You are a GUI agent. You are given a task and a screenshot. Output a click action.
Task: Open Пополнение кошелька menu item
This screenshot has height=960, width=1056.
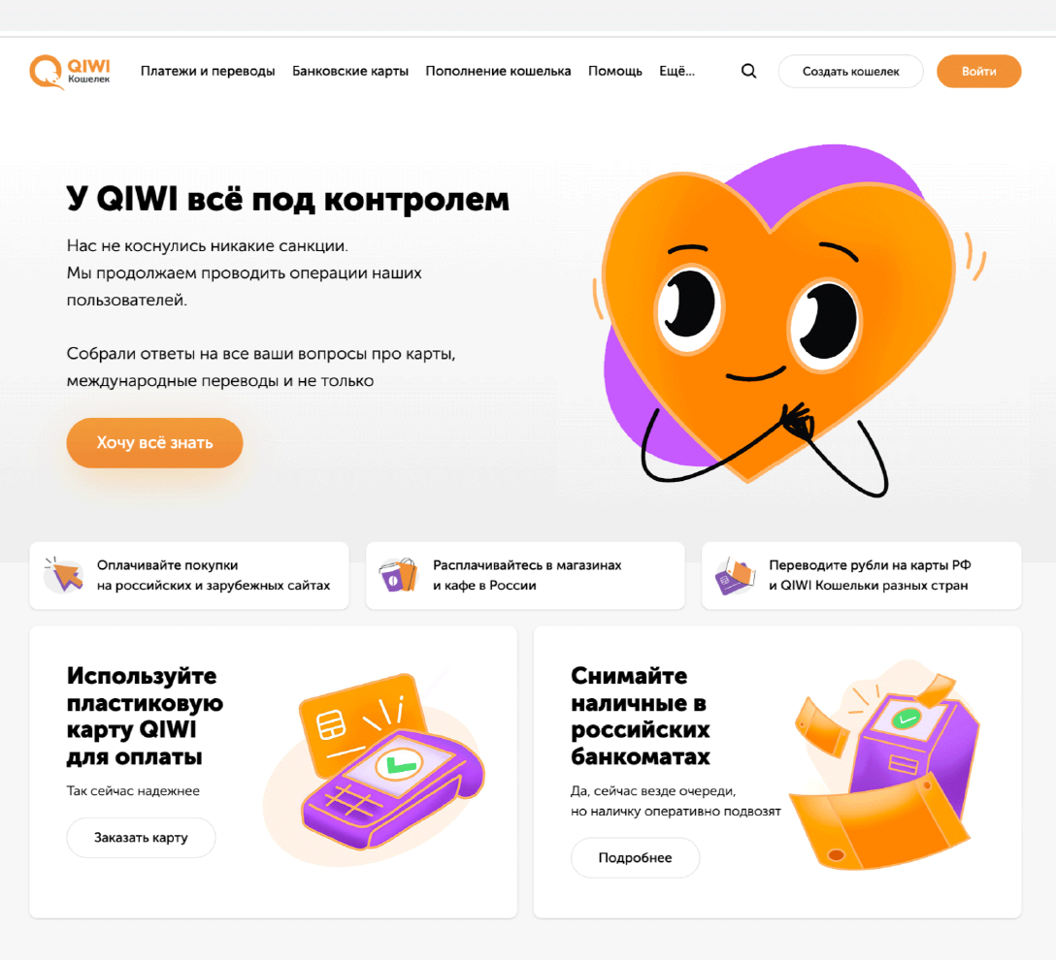click(x=498, y=72)
